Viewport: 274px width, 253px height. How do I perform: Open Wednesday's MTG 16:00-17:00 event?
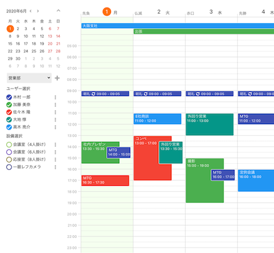click(x=223, y=175)
